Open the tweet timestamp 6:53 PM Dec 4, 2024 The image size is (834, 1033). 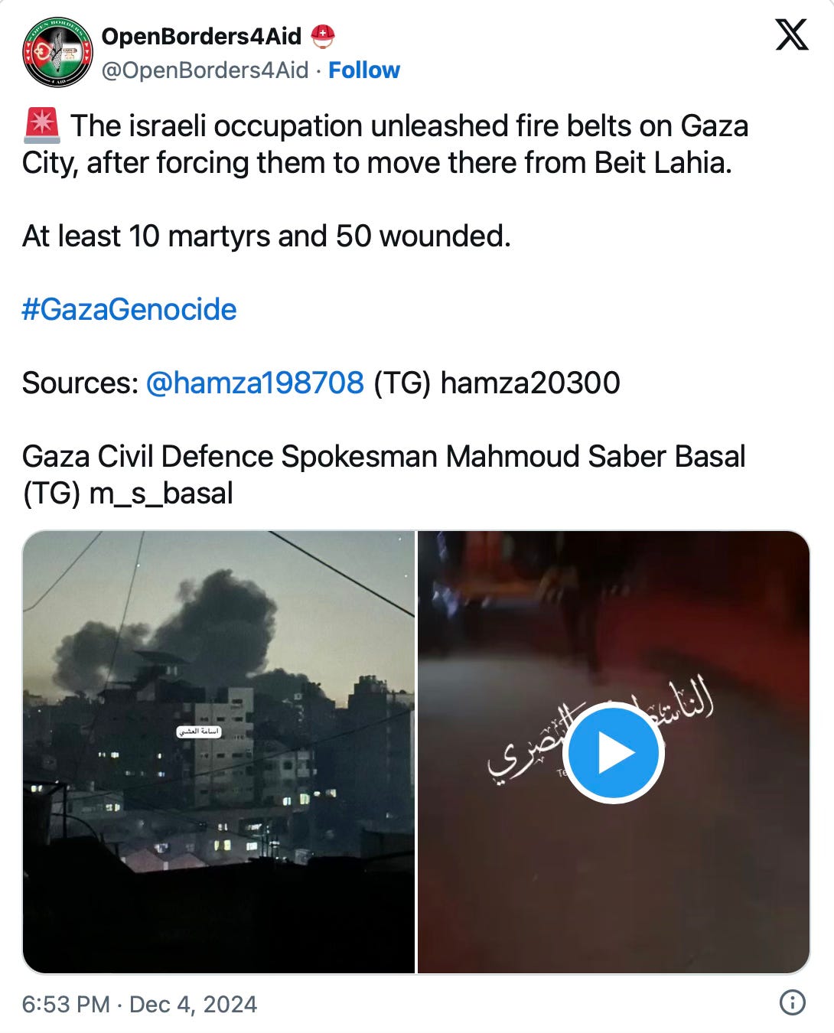pyautogui.click(x=140, y=1004)
